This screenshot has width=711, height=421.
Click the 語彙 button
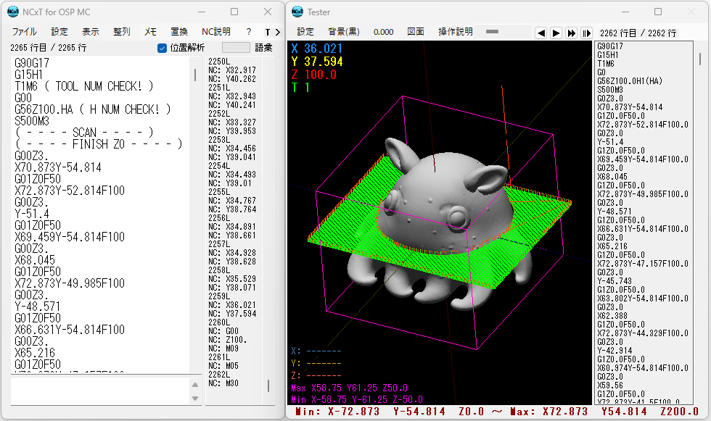point(263,48)
